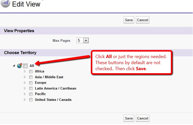Expand the Asia / Middle East node
193x125 pixels.
[25, 77]
